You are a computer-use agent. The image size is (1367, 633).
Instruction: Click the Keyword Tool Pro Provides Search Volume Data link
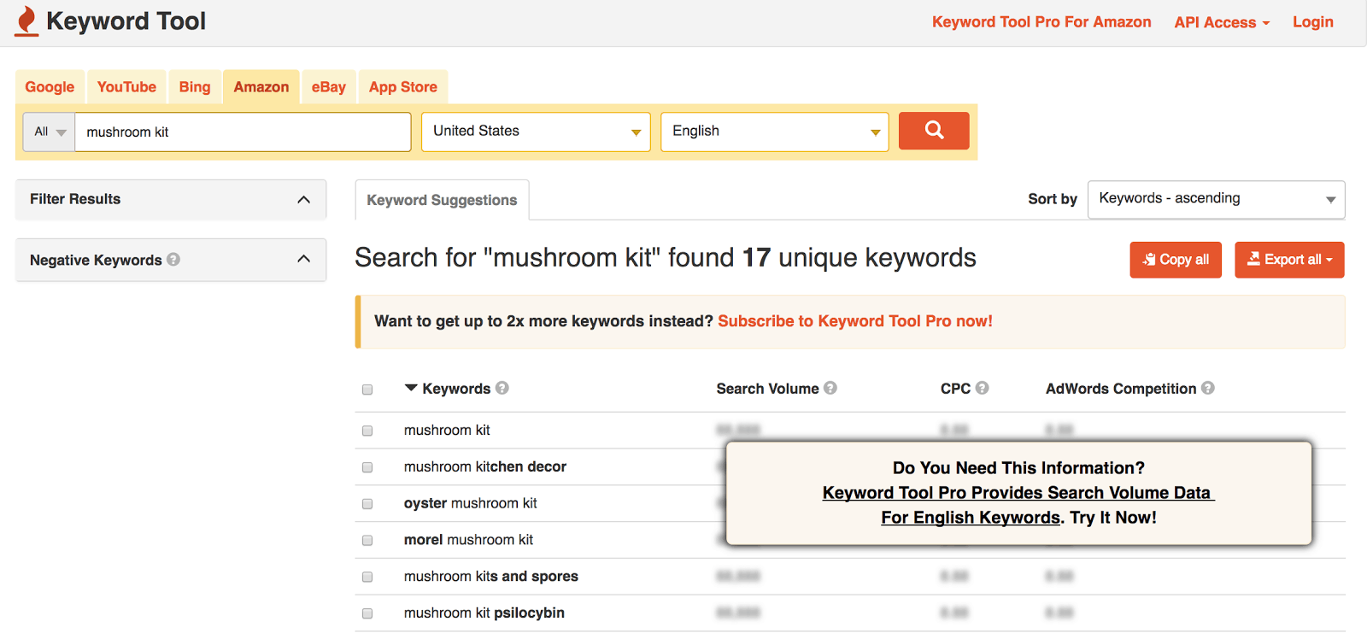click(x=1017, y=493)
